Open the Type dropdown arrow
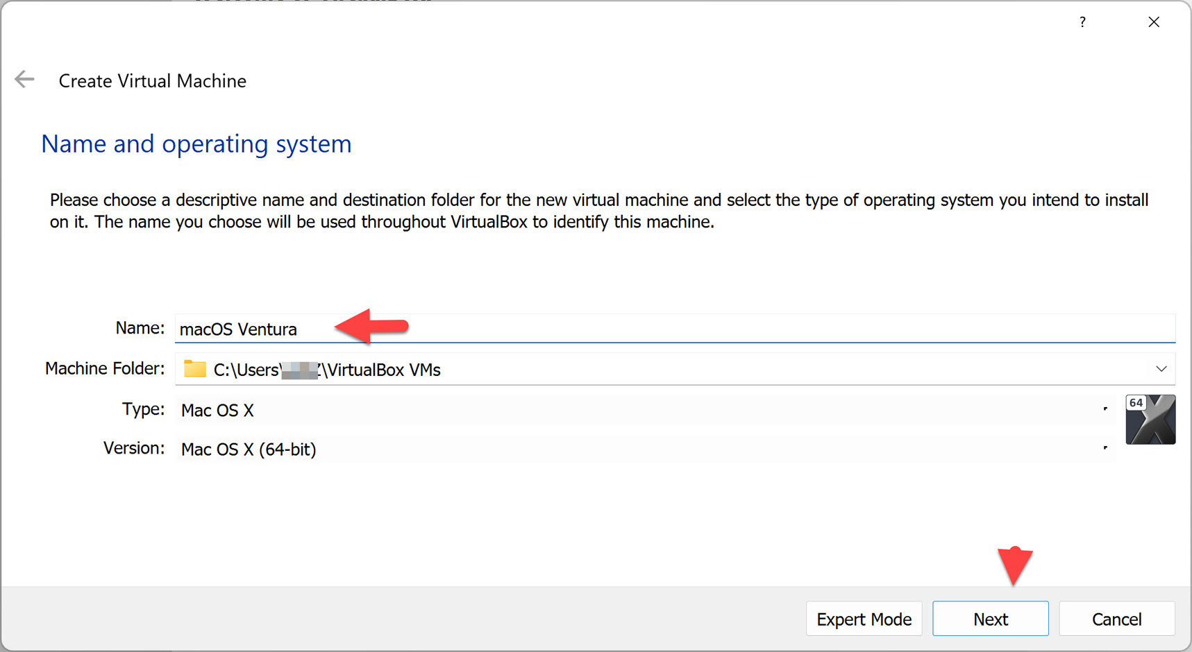 (x=1105, y=410)
